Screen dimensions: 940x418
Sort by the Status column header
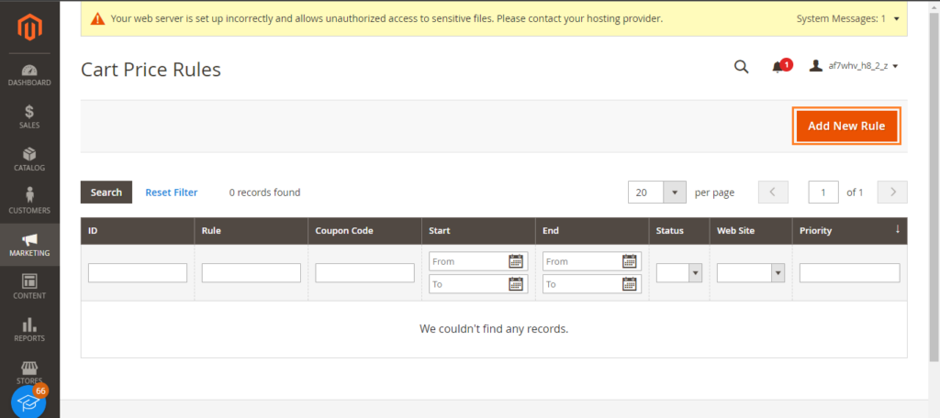pos(679,231)
